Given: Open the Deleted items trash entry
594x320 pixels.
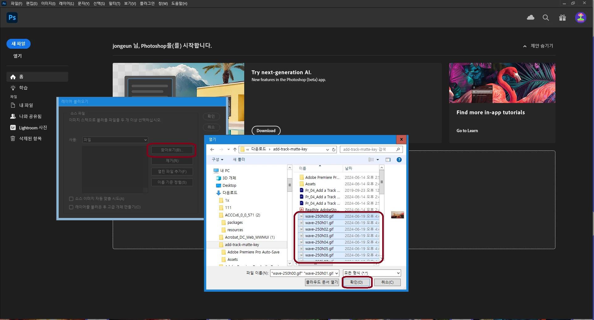Looking at the screenshot, I should coord(26,138).
